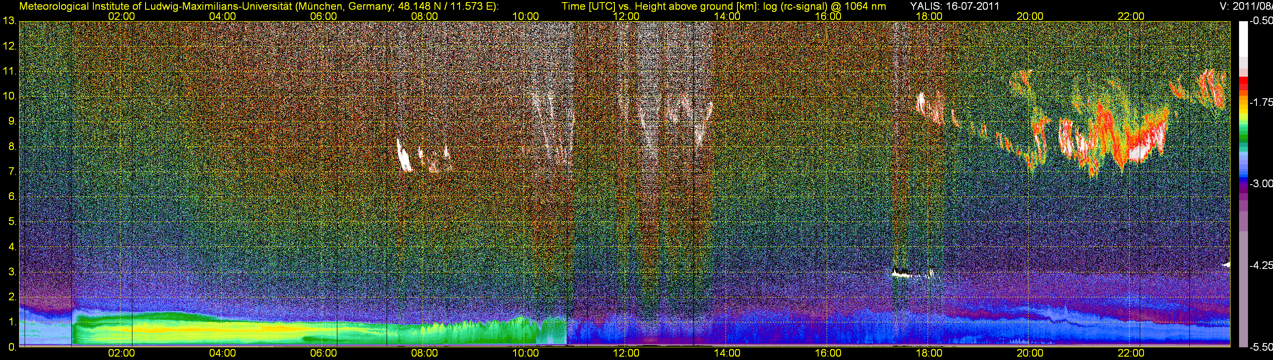Click the -0.50 color scale value
The height and width of the screenshot is (360, 1273).
pyautogui.click(x=1261, y=21)
